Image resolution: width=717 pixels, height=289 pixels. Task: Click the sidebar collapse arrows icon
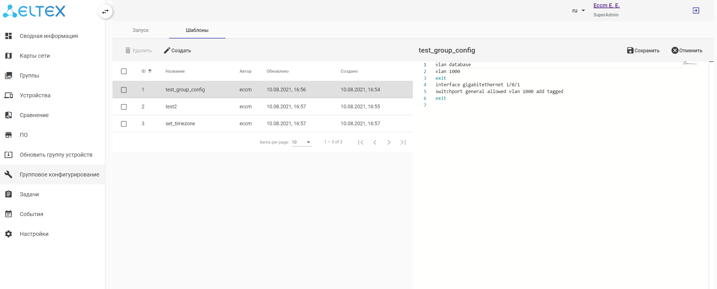click(105, 12)
